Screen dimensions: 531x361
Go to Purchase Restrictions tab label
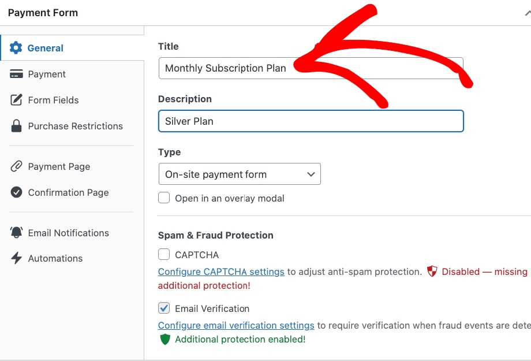75,126
